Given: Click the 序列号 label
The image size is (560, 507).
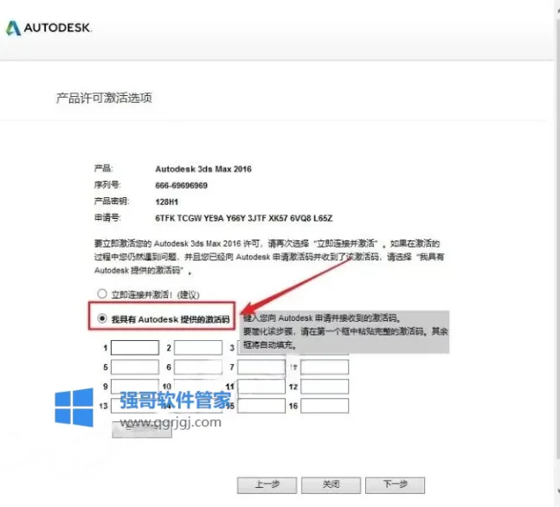Looking at the screenshot, I should 107,185.
